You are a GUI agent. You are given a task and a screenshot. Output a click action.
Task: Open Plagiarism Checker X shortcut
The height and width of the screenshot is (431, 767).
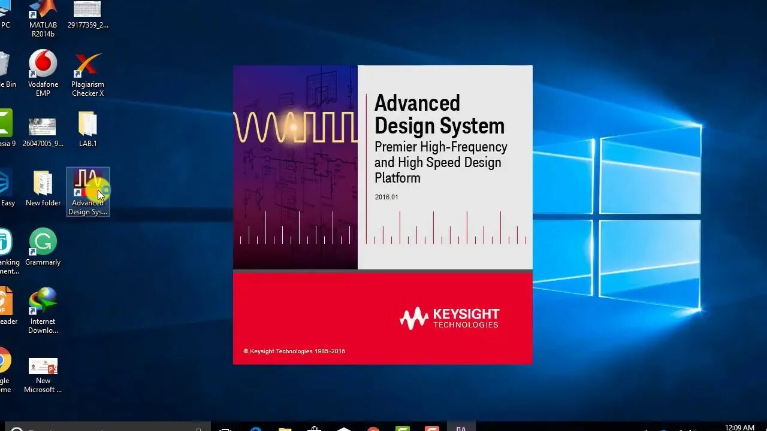(87, 74)
